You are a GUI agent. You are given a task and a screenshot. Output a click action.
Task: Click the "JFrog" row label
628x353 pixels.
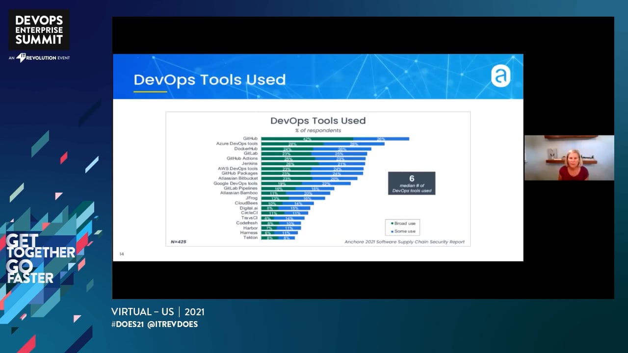pyautogui.click(x=252, y=198)
